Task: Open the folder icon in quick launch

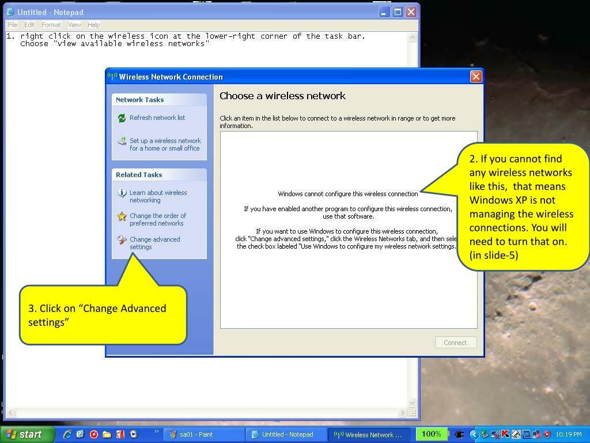Action: tap(107, 434)
